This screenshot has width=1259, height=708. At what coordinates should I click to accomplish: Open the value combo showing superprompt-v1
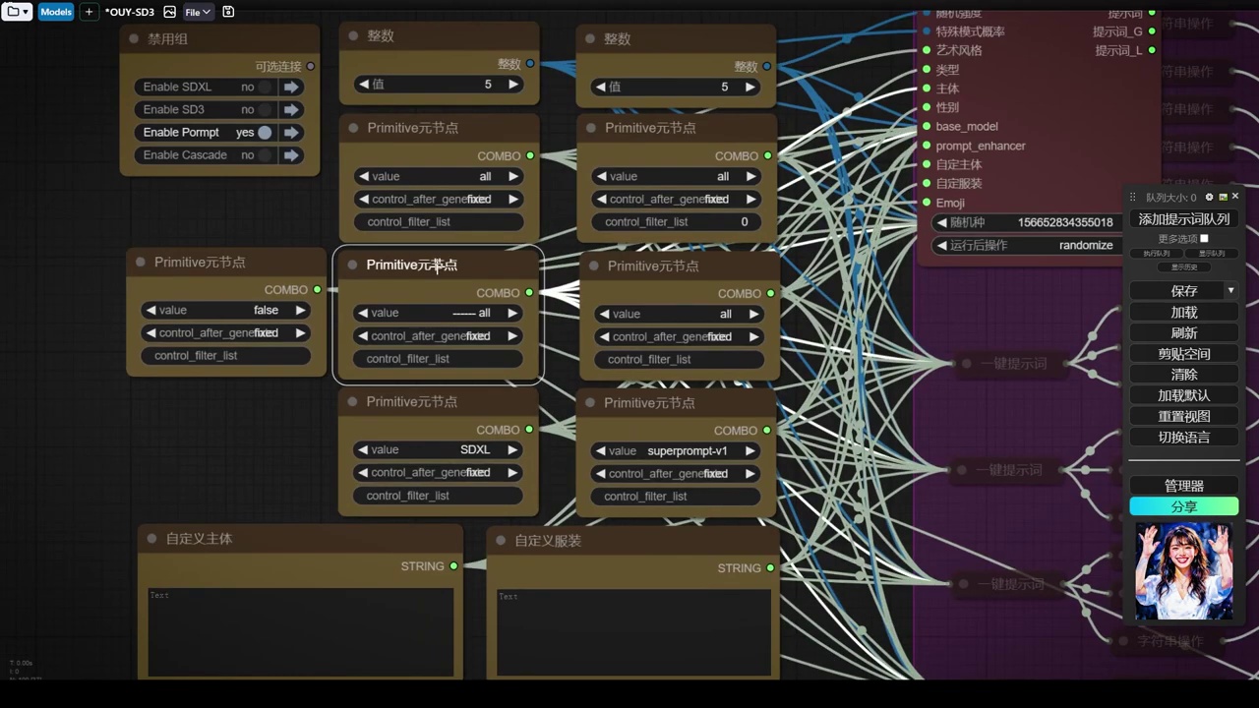click(x=676, y=450)
